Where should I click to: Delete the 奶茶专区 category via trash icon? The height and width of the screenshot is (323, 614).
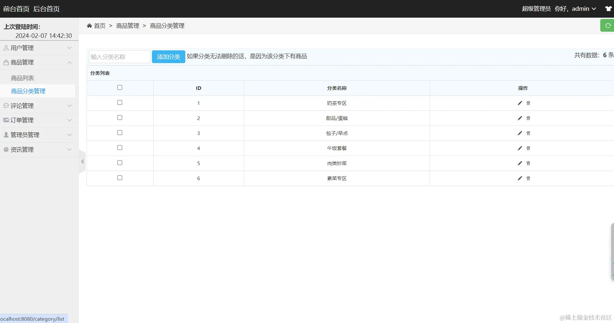tap(528, 103)
